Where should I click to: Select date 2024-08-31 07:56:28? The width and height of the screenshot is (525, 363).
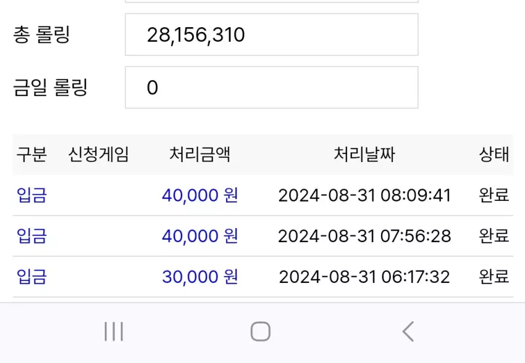click(x=364, y=236)
